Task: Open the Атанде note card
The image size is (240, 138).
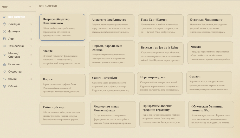Action: (x=62, y=57)
